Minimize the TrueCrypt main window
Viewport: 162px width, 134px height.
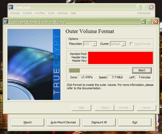[139, 7]
